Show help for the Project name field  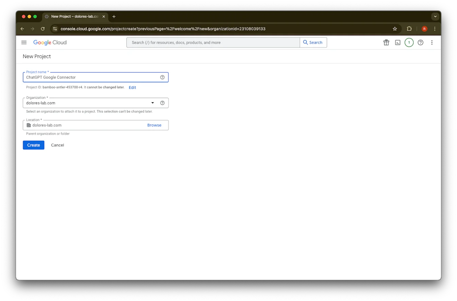[162, 77]
